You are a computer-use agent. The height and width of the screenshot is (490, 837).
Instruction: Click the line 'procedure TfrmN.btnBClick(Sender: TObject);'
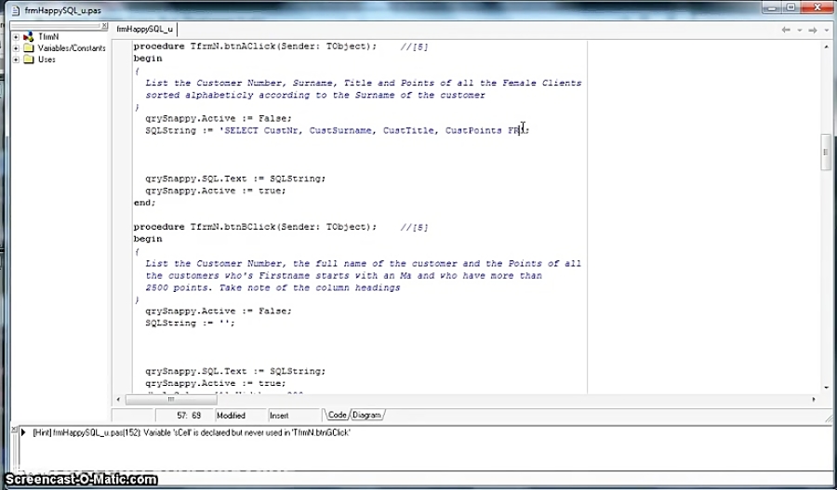(255, 227)
